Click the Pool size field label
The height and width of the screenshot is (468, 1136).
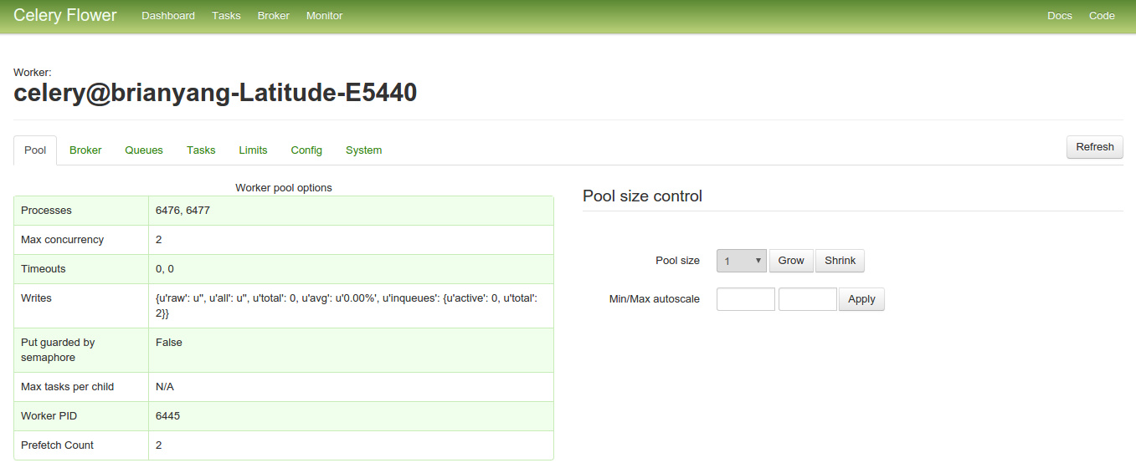(677, 261)
